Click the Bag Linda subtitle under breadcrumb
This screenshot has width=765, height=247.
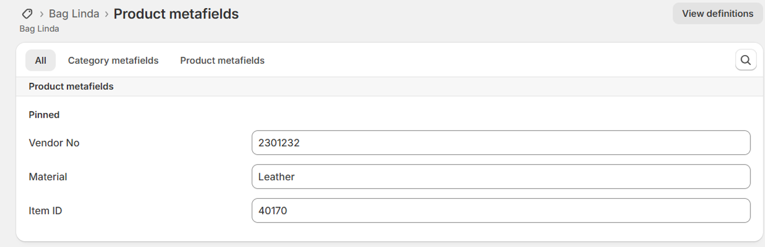[40, 28]
